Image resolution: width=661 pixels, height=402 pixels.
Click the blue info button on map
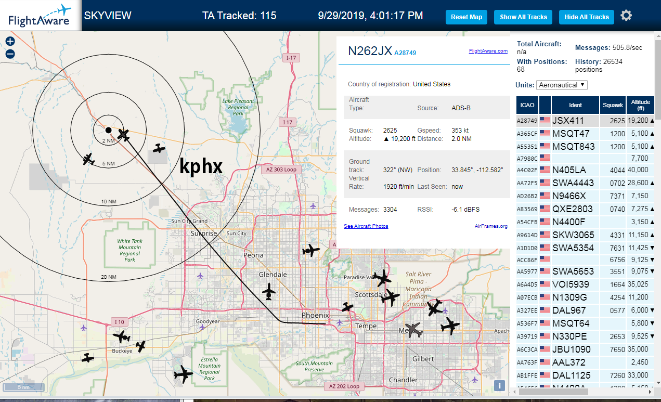(x=499, y=385)
